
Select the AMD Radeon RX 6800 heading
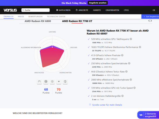click(38, 21)
